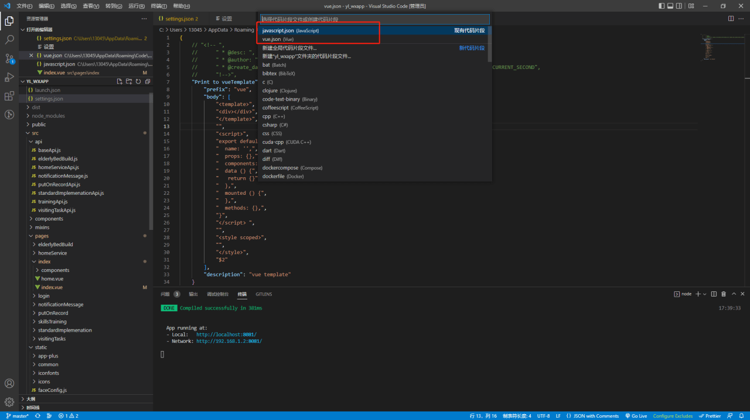
Task: Open Run and Debug view
Action: (x=9, y=77)
